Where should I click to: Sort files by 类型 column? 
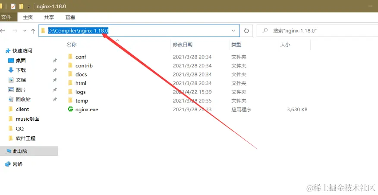pyautogui.click(x=236, y=45)
